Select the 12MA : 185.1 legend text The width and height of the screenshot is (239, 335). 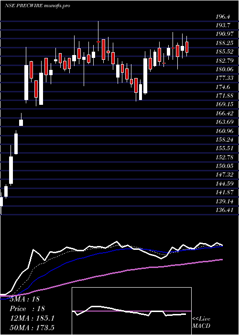point(32,318)
